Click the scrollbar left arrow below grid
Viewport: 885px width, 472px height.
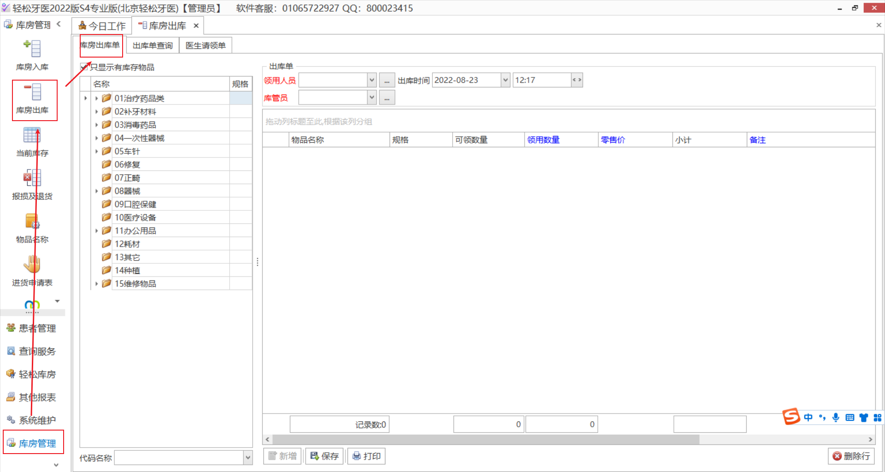[267, 439]
